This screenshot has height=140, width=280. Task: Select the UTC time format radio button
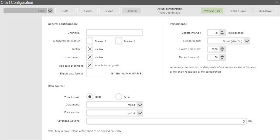119,97
